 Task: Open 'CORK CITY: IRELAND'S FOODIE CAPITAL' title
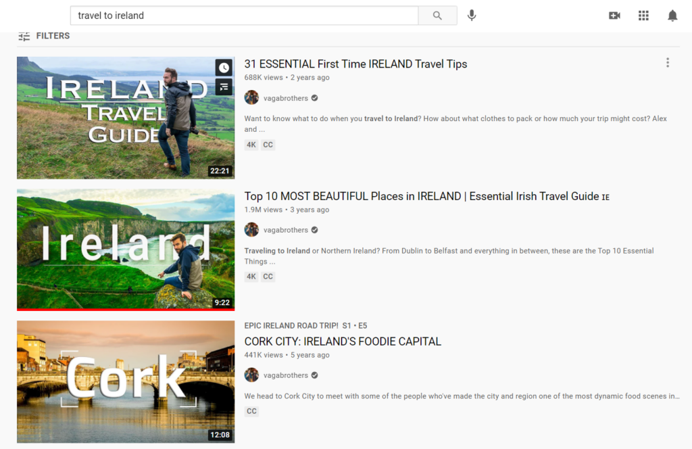(343, 341)
